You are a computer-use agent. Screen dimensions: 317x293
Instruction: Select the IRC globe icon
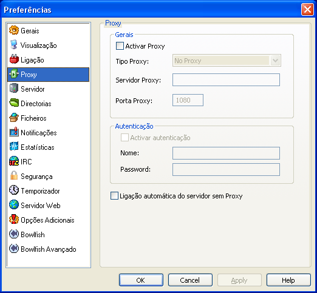[14, 161]
